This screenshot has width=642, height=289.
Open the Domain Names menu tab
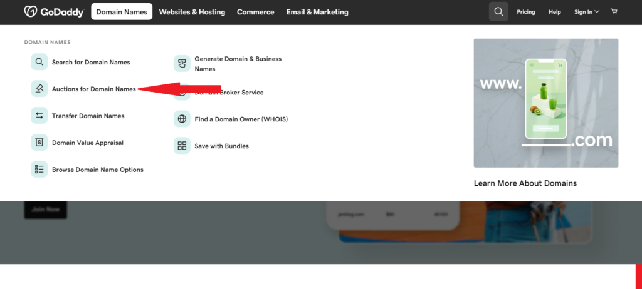122,12
